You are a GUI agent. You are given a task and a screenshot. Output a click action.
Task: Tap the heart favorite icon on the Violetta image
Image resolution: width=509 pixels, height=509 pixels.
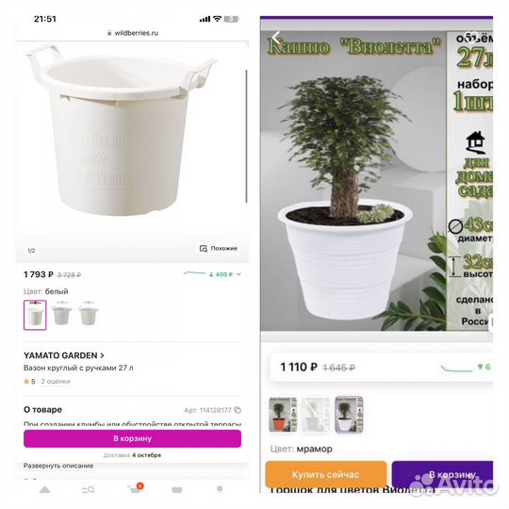(x=471, y=38)
